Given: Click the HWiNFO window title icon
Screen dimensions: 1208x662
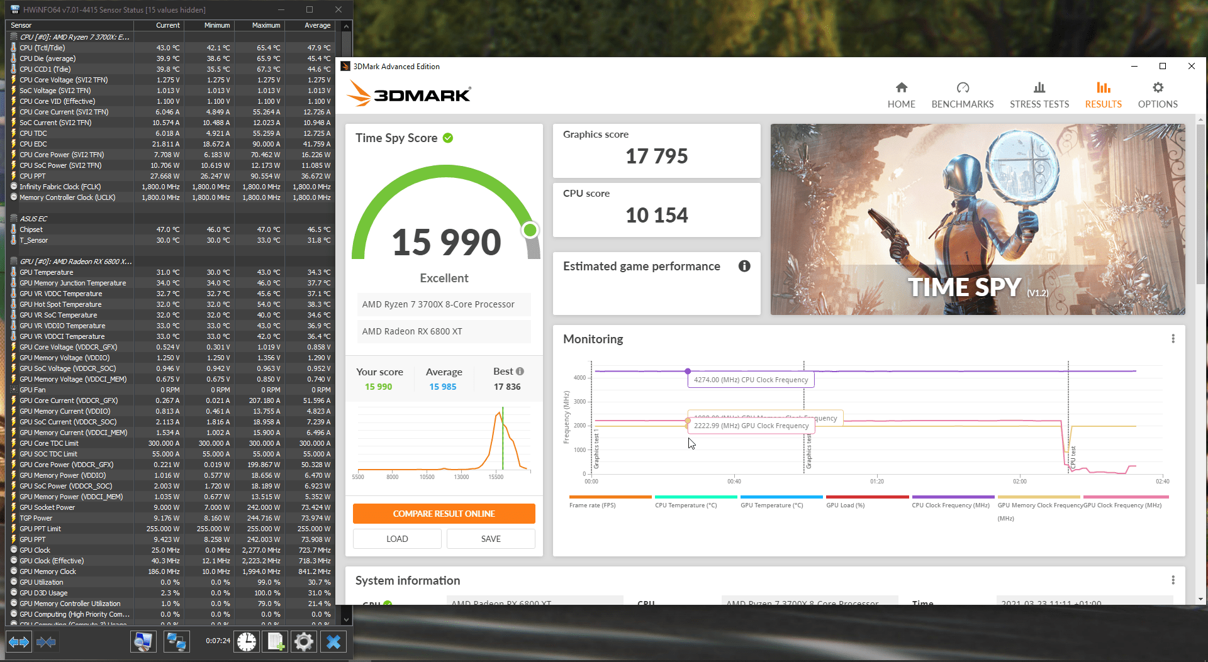Looking at the screenshot, I should tap(14, 9).
